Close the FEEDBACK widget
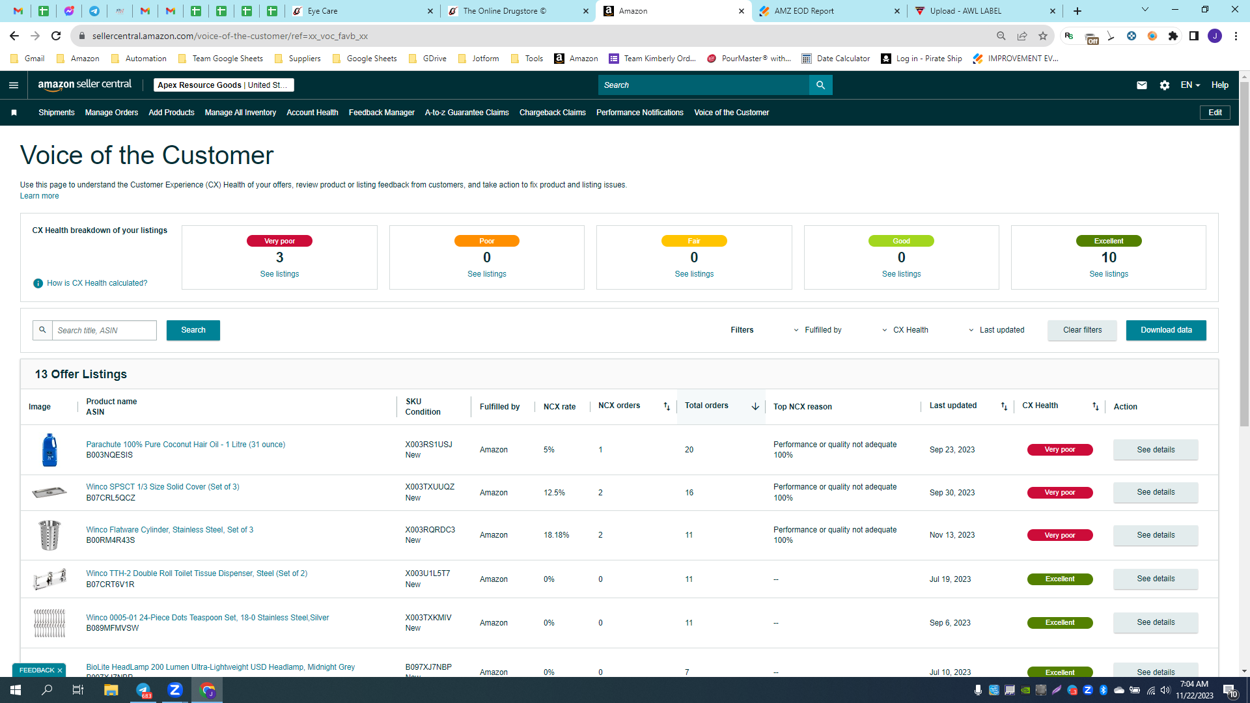Viewport: 1250px width, 703px height. (60, 670)
